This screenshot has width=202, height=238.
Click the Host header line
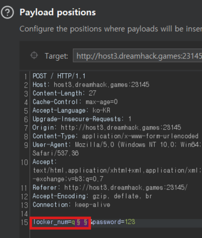coord(91,85)
